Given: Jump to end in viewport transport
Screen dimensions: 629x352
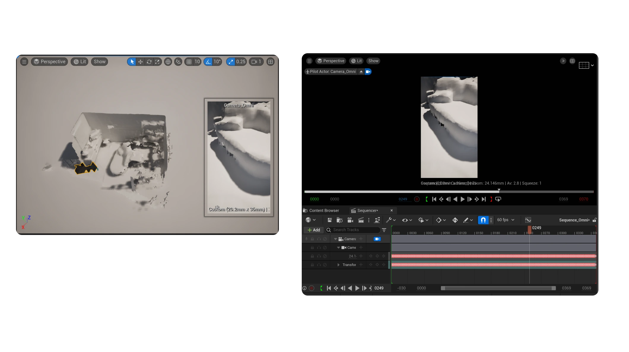Looking at the screenshot, I should (x=484, y=199).
